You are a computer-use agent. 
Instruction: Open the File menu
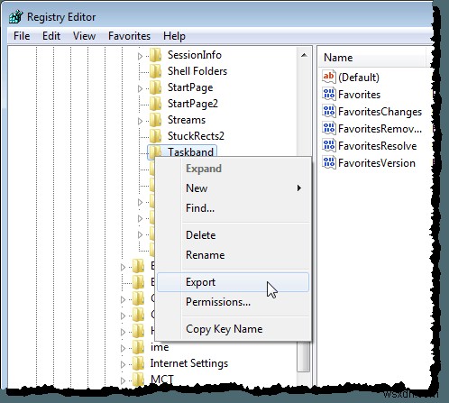(22, 36)
